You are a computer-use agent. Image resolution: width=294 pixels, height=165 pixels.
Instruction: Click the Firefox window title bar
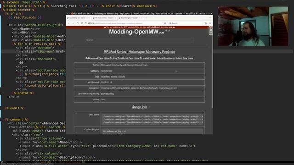[139, 13]
